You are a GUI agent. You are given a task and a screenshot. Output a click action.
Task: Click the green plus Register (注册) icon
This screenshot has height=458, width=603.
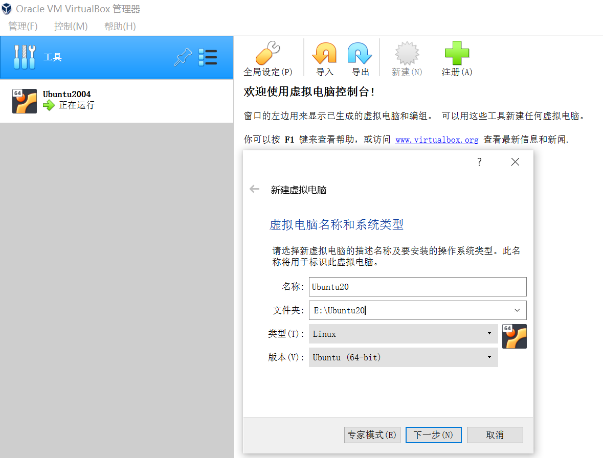(x=457, y=53)
